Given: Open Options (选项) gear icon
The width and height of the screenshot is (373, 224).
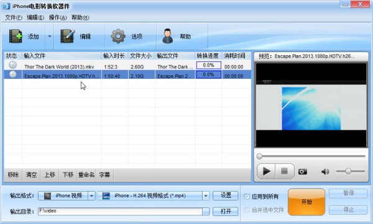Looking at the screenshot, I should point(118,36).
